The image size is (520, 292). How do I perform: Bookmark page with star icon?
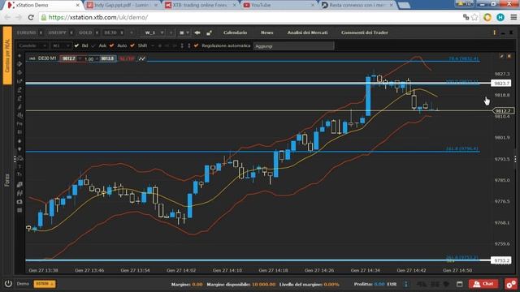coord(474,17)
